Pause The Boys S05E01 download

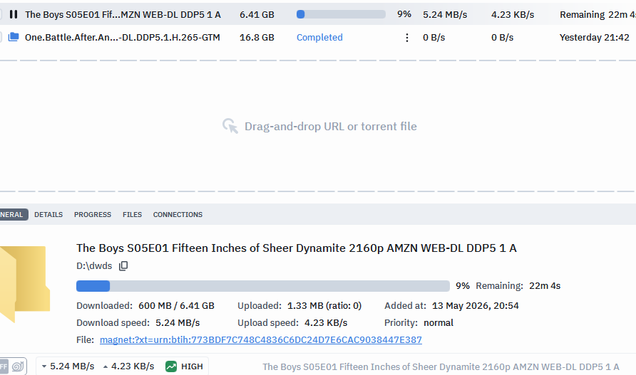tap(14, 14)
